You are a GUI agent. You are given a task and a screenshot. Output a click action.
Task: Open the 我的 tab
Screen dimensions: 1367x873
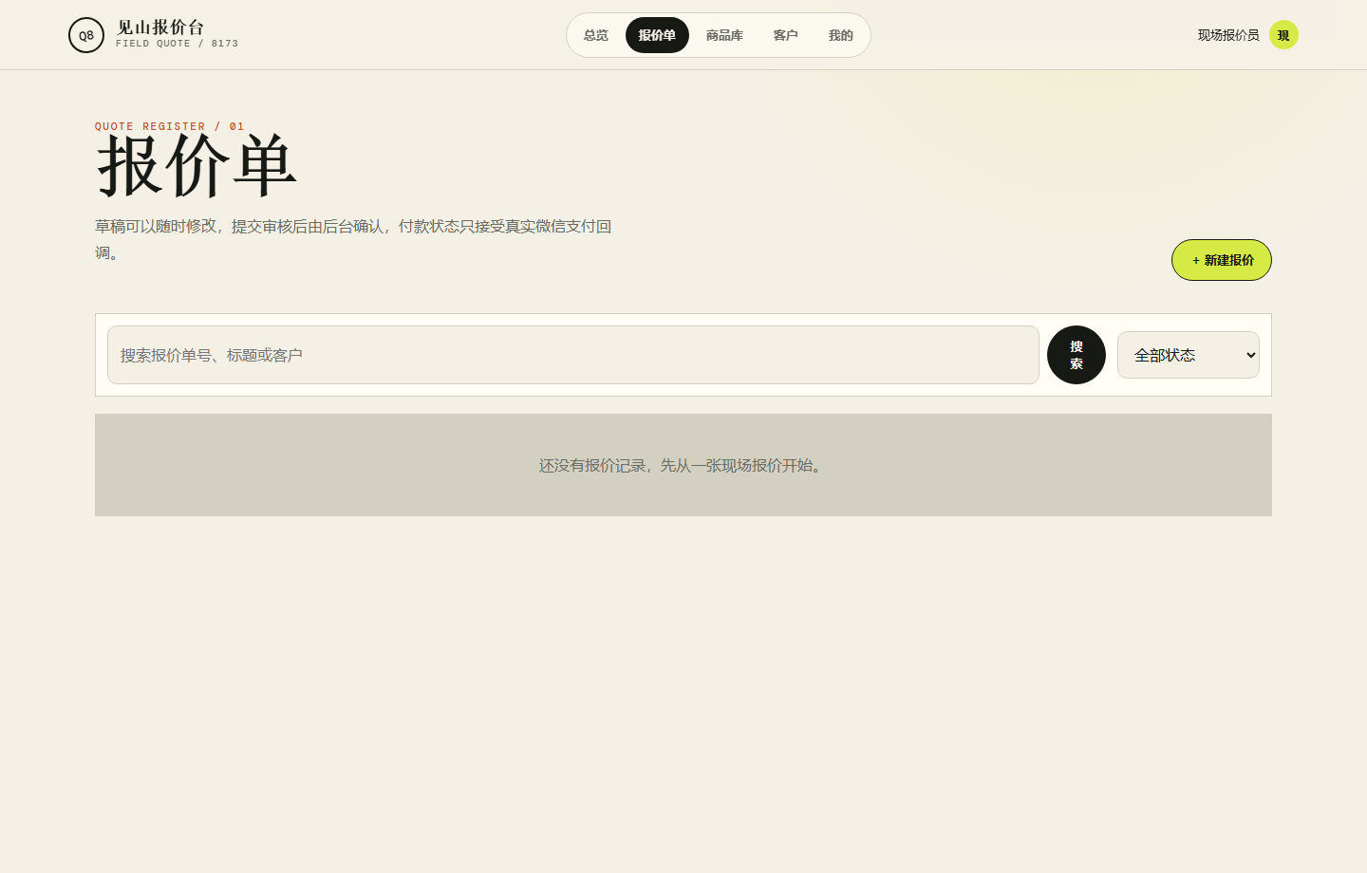(841, 35)
